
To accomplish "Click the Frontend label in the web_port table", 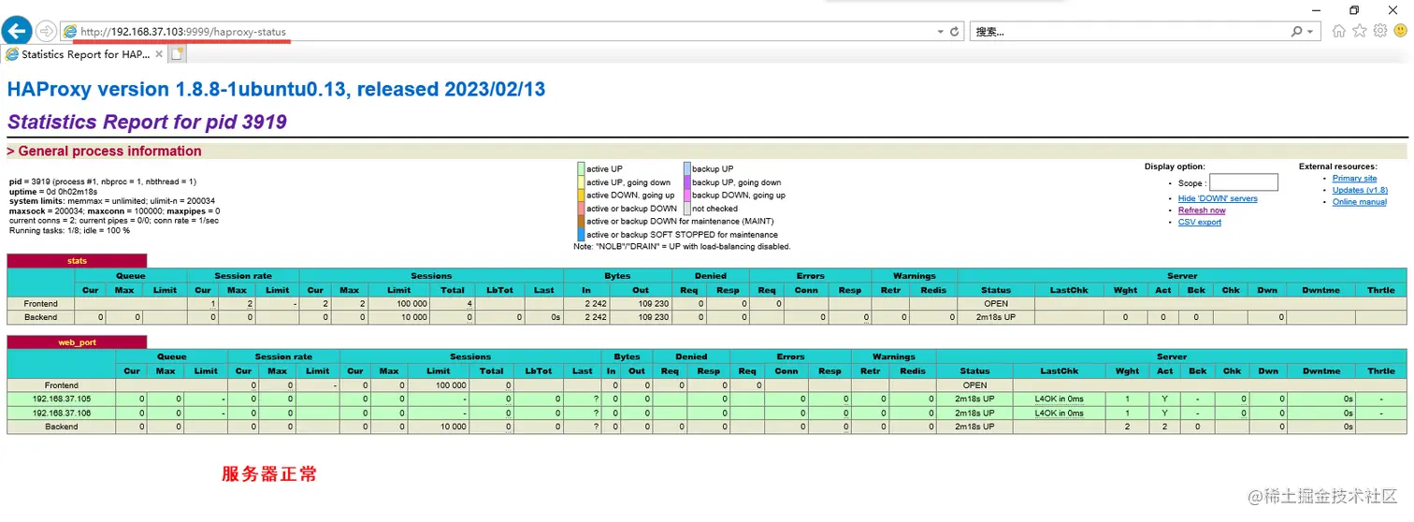I will coord(62,384).
